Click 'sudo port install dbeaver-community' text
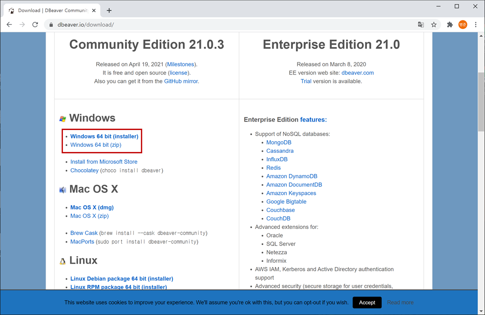Image resolution: width=485 pixels, height=315 pixels. [147, 242]
